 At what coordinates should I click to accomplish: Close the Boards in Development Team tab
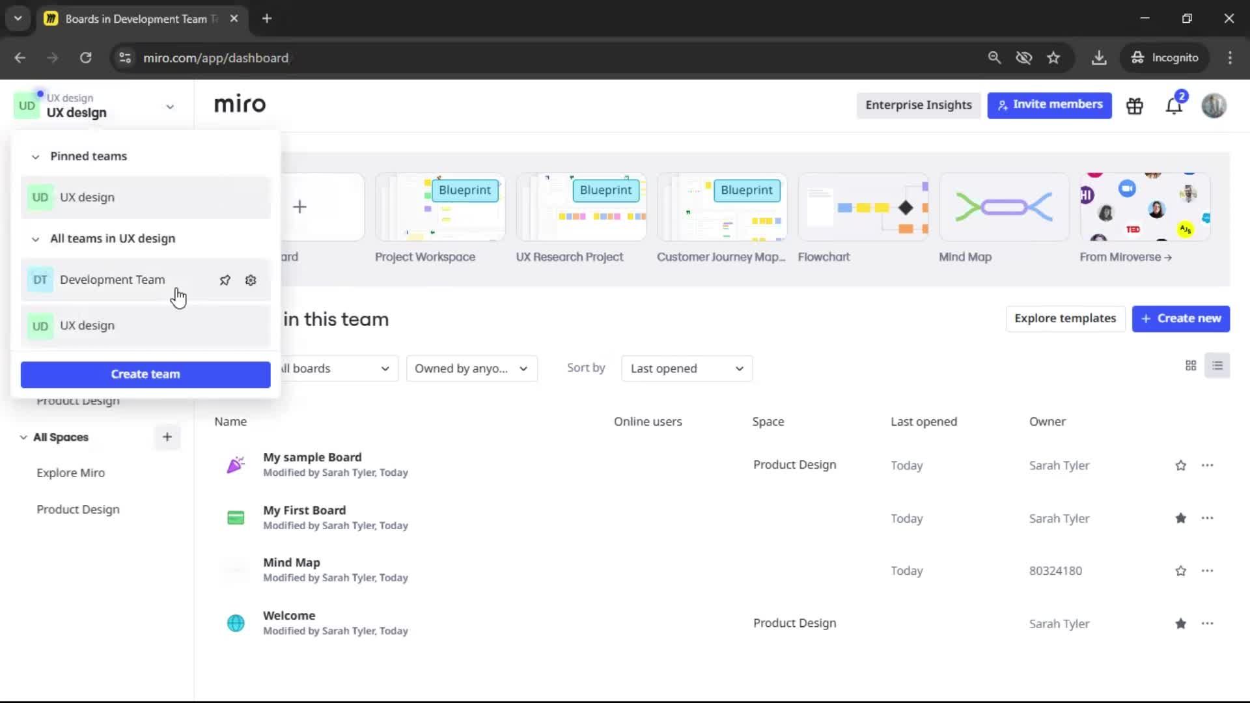click(x=234, y=19)
